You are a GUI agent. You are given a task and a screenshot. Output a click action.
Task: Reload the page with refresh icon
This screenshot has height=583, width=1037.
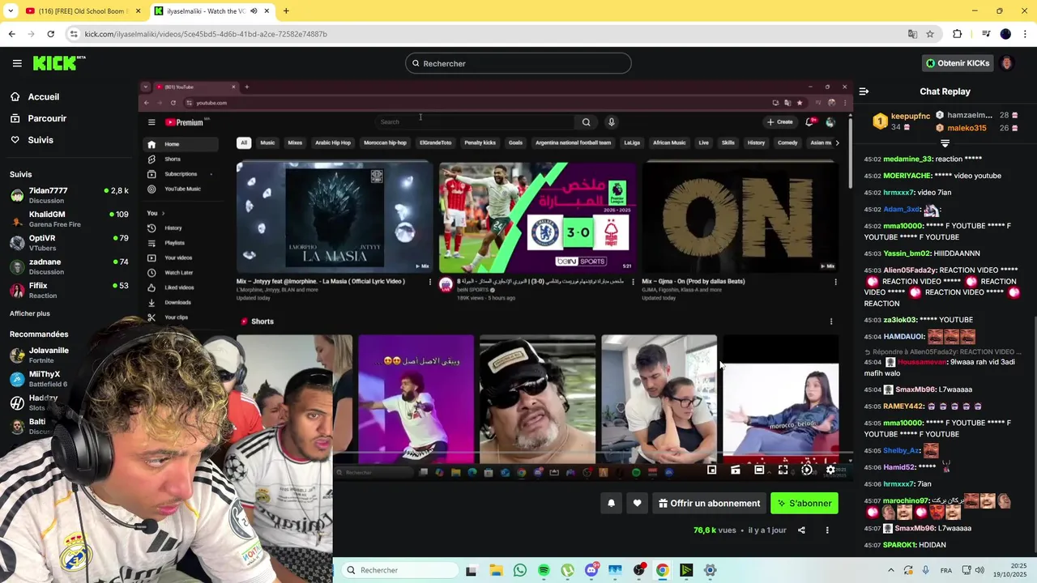click(50, 34)
